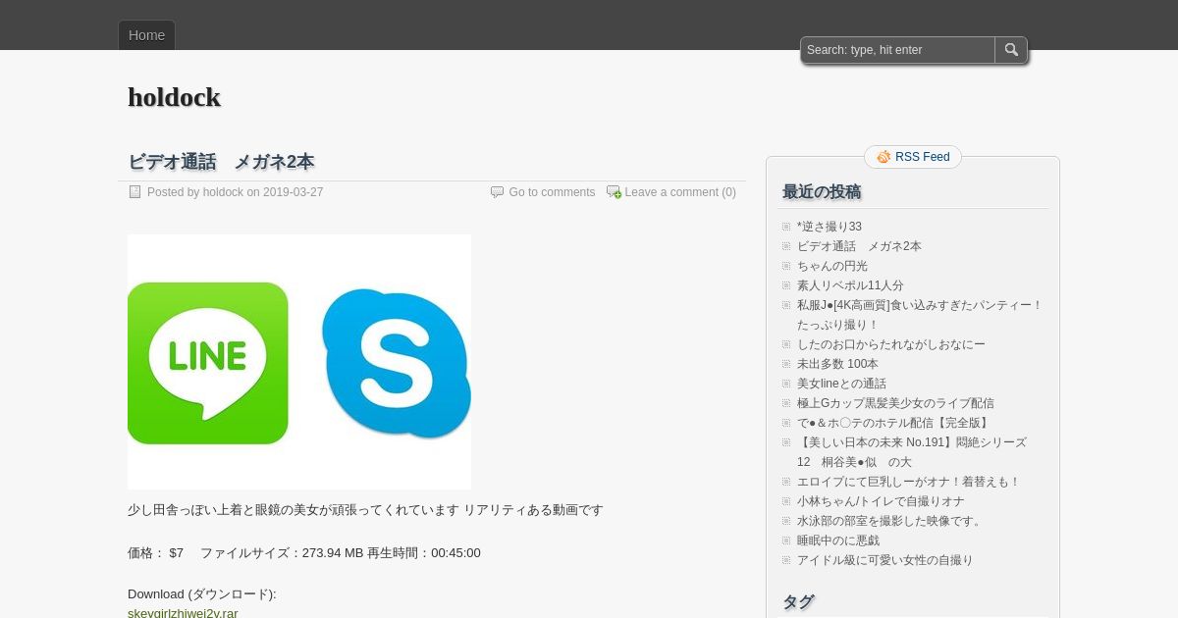Screen dimensions: 1178x618
Task: Click the search magnifier icon button
Action: 1011,50
